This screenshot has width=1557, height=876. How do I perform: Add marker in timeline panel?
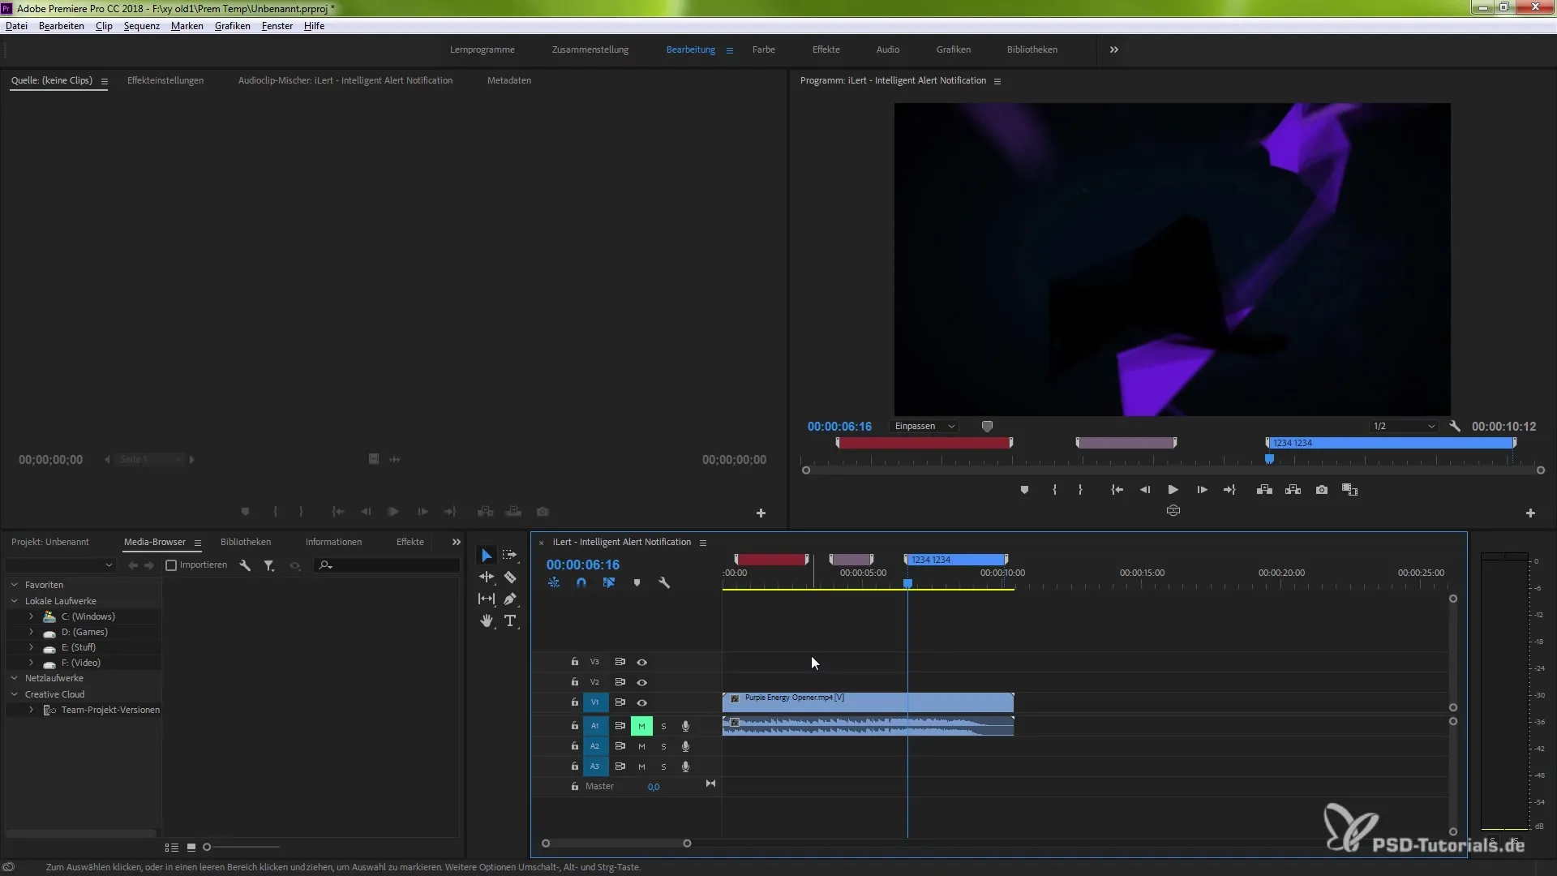click(637, 583)
